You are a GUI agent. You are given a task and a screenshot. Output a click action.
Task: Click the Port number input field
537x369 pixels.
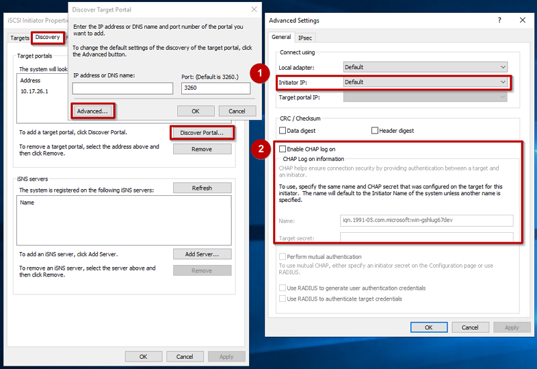click(x=215, y=89)
